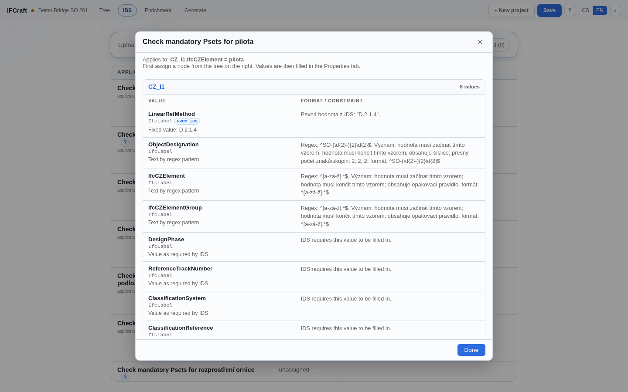Switch to the Tree tab
Viewport: 628px width, 392px height.
tap(105, 10)
